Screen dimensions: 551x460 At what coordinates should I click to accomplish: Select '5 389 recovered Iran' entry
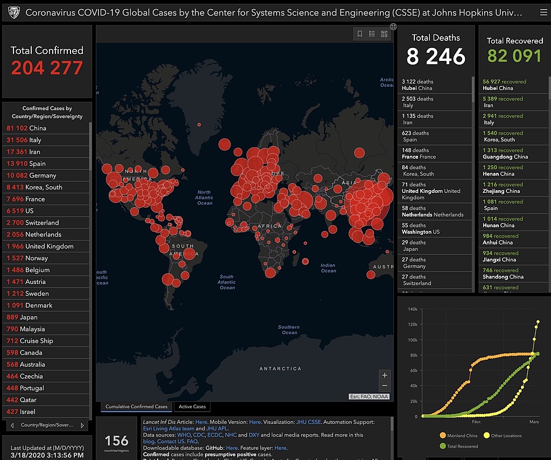[513, 102]
